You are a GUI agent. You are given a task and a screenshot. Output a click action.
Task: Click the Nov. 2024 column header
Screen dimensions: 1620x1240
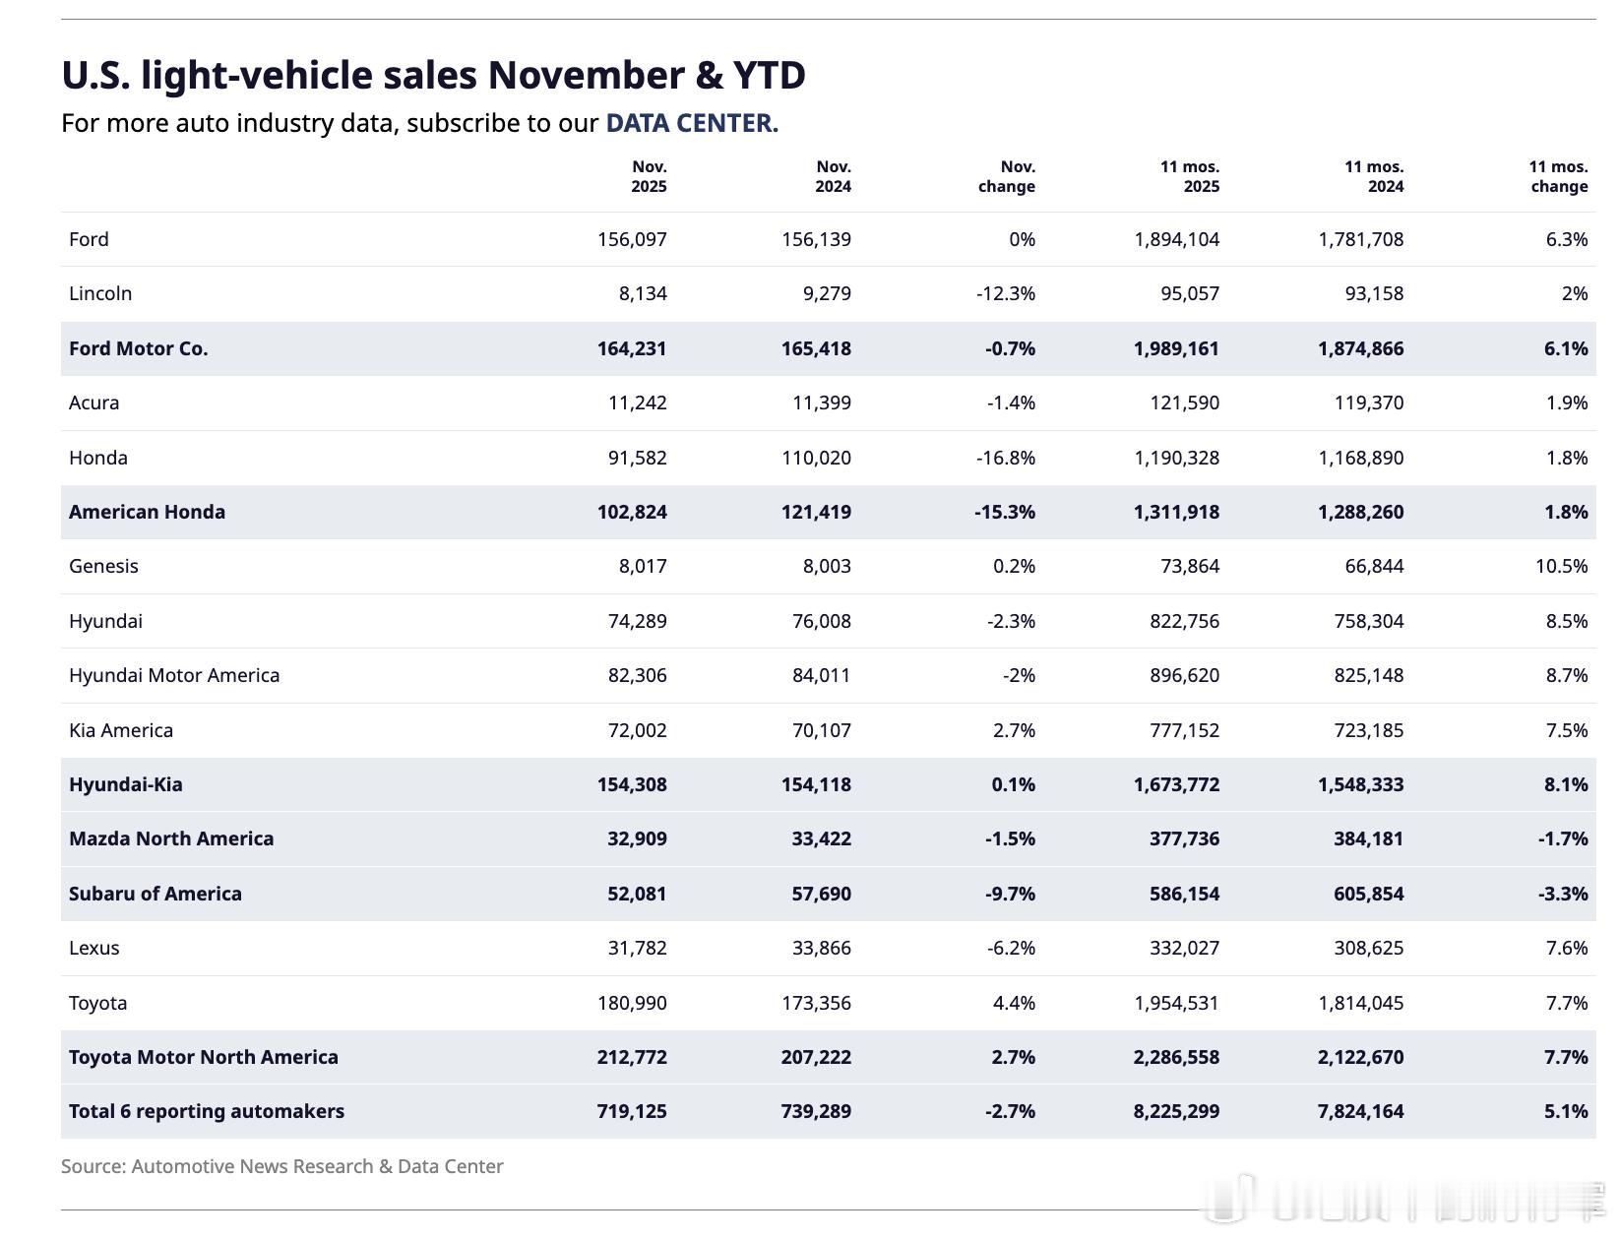833,177
